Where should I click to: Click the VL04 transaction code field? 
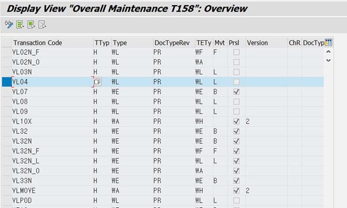[x=52, y=82]
